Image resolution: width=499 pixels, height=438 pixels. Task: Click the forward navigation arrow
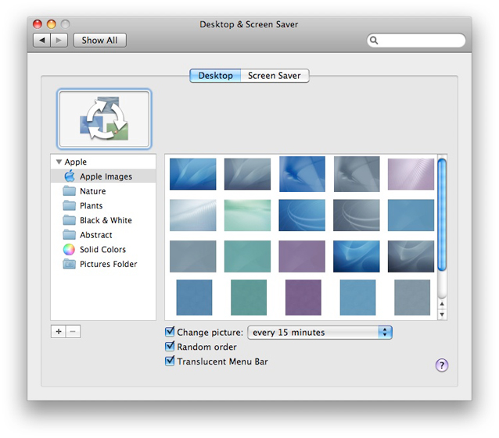pyautogui.click(x=59, y=41)
